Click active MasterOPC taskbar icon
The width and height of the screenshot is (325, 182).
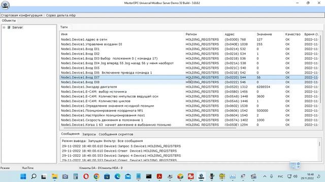pos(201,176)
